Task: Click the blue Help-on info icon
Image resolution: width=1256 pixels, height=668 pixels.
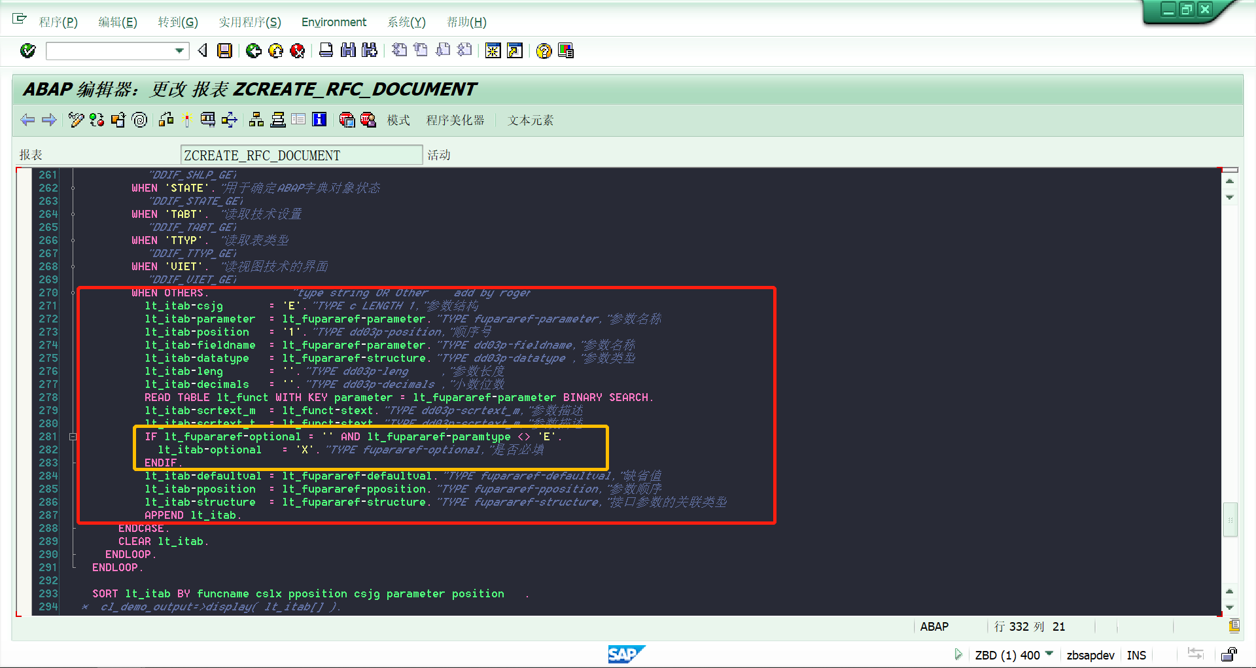Action: pos(319,120)
